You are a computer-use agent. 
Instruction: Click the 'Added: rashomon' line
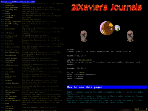click(75, 79)
